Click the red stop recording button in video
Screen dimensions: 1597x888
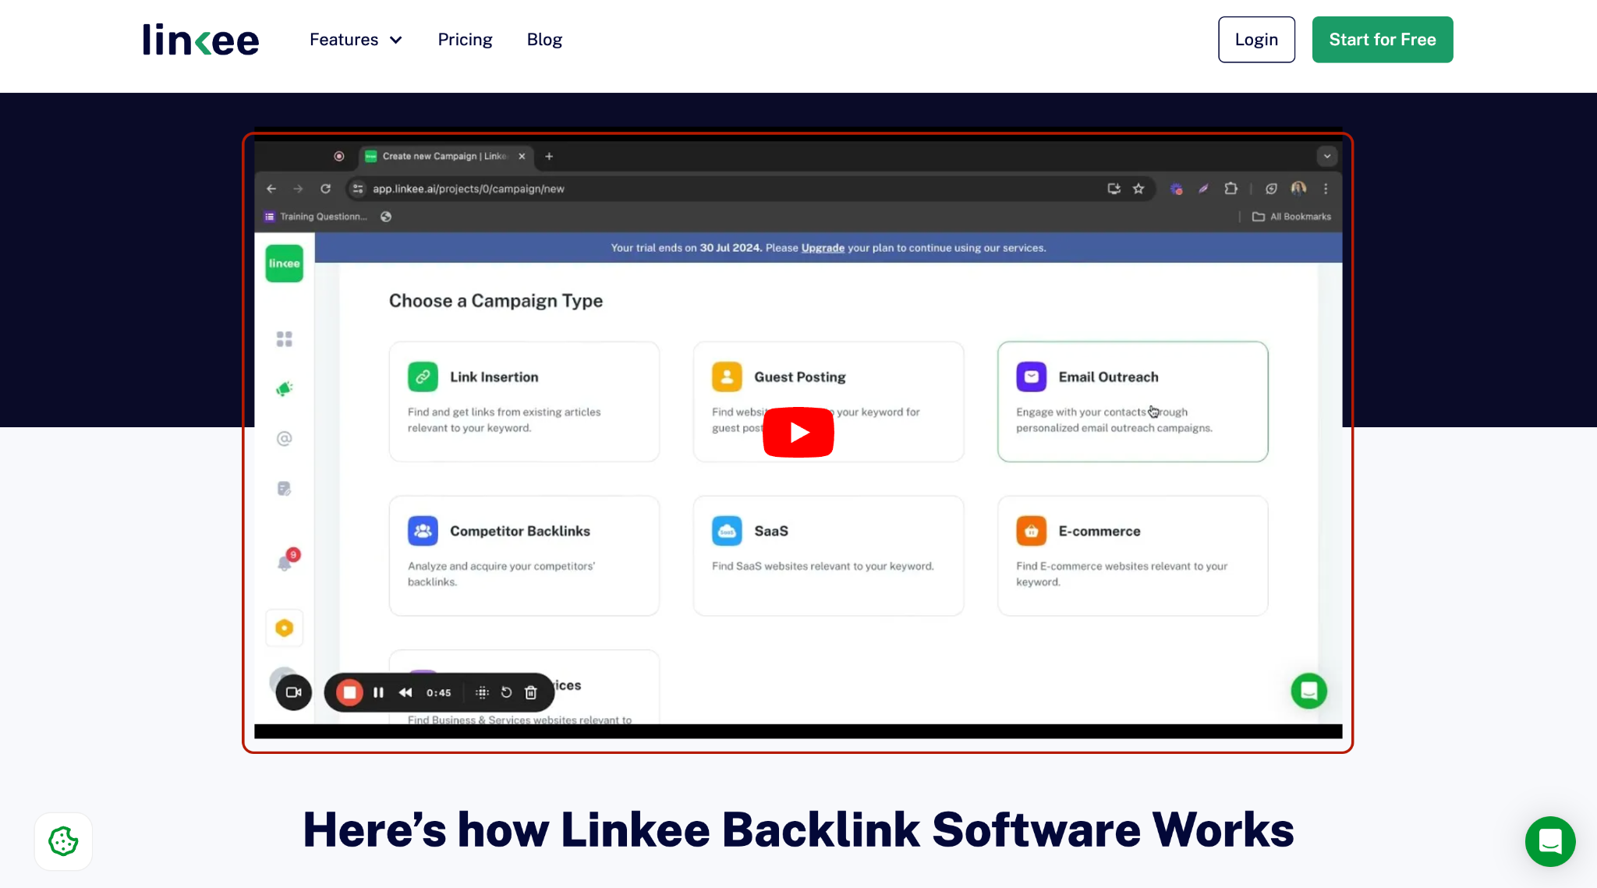click(x=349, y=692)
